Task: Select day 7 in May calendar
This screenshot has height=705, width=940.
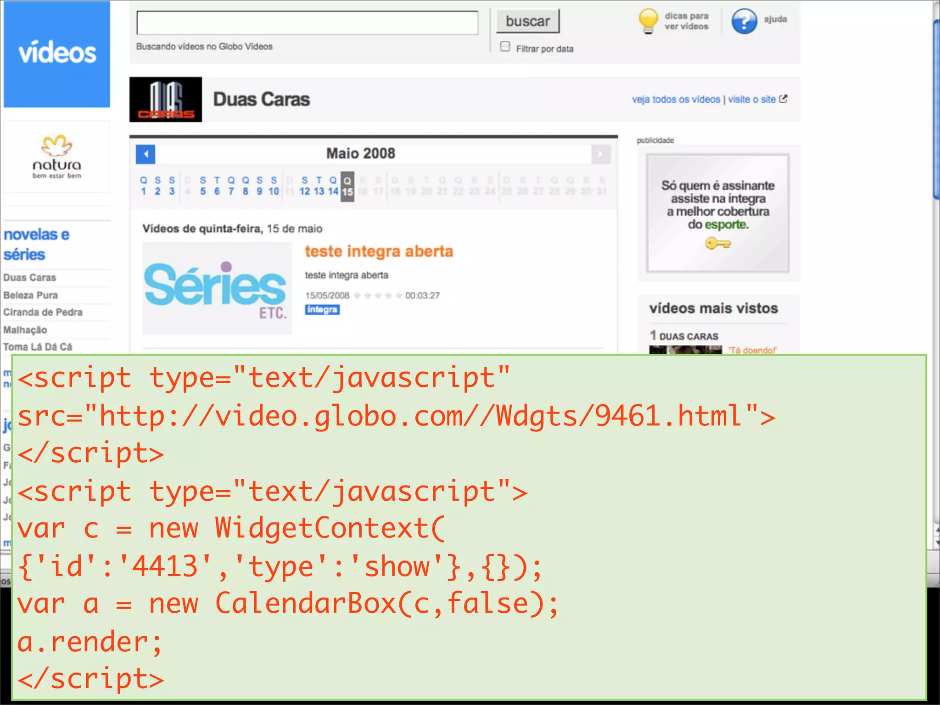Action: coord(231,186)
